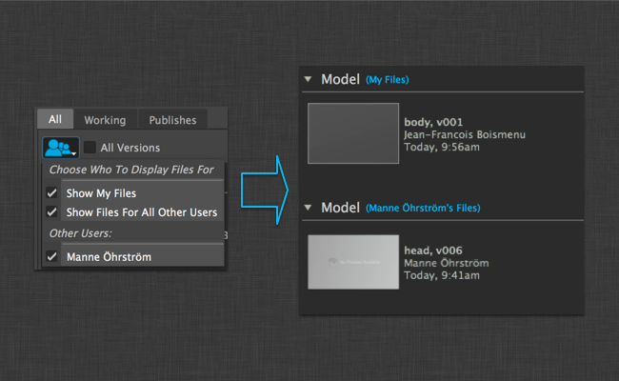
Task: Collapse Model (Manne Öhrström's Files) section triangle
Action: click(309, 207)
